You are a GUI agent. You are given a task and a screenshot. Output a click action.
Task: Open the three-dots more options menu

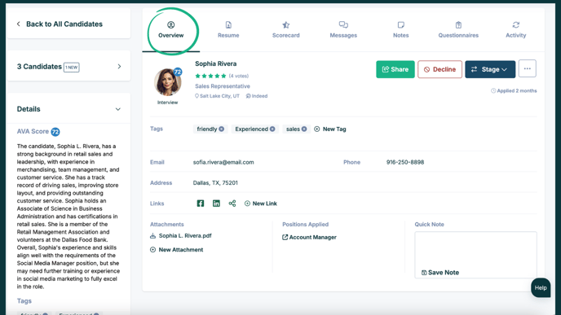click(x=527, y=68)
